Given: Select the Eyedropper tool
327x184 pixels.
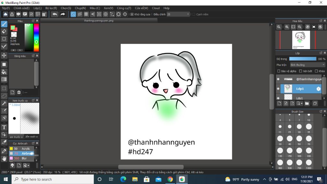Looking at the screenshot, I should click(x=4, y=151).
